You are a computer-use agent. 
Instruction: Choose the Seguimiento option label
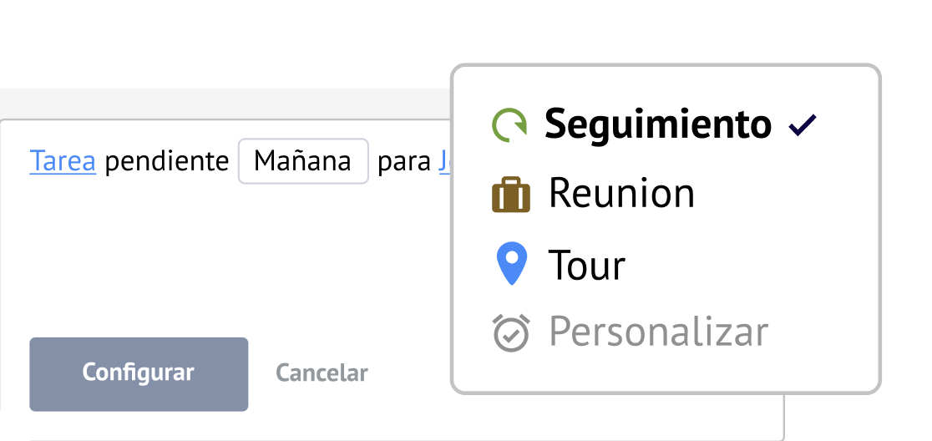[x=658, y=124]
